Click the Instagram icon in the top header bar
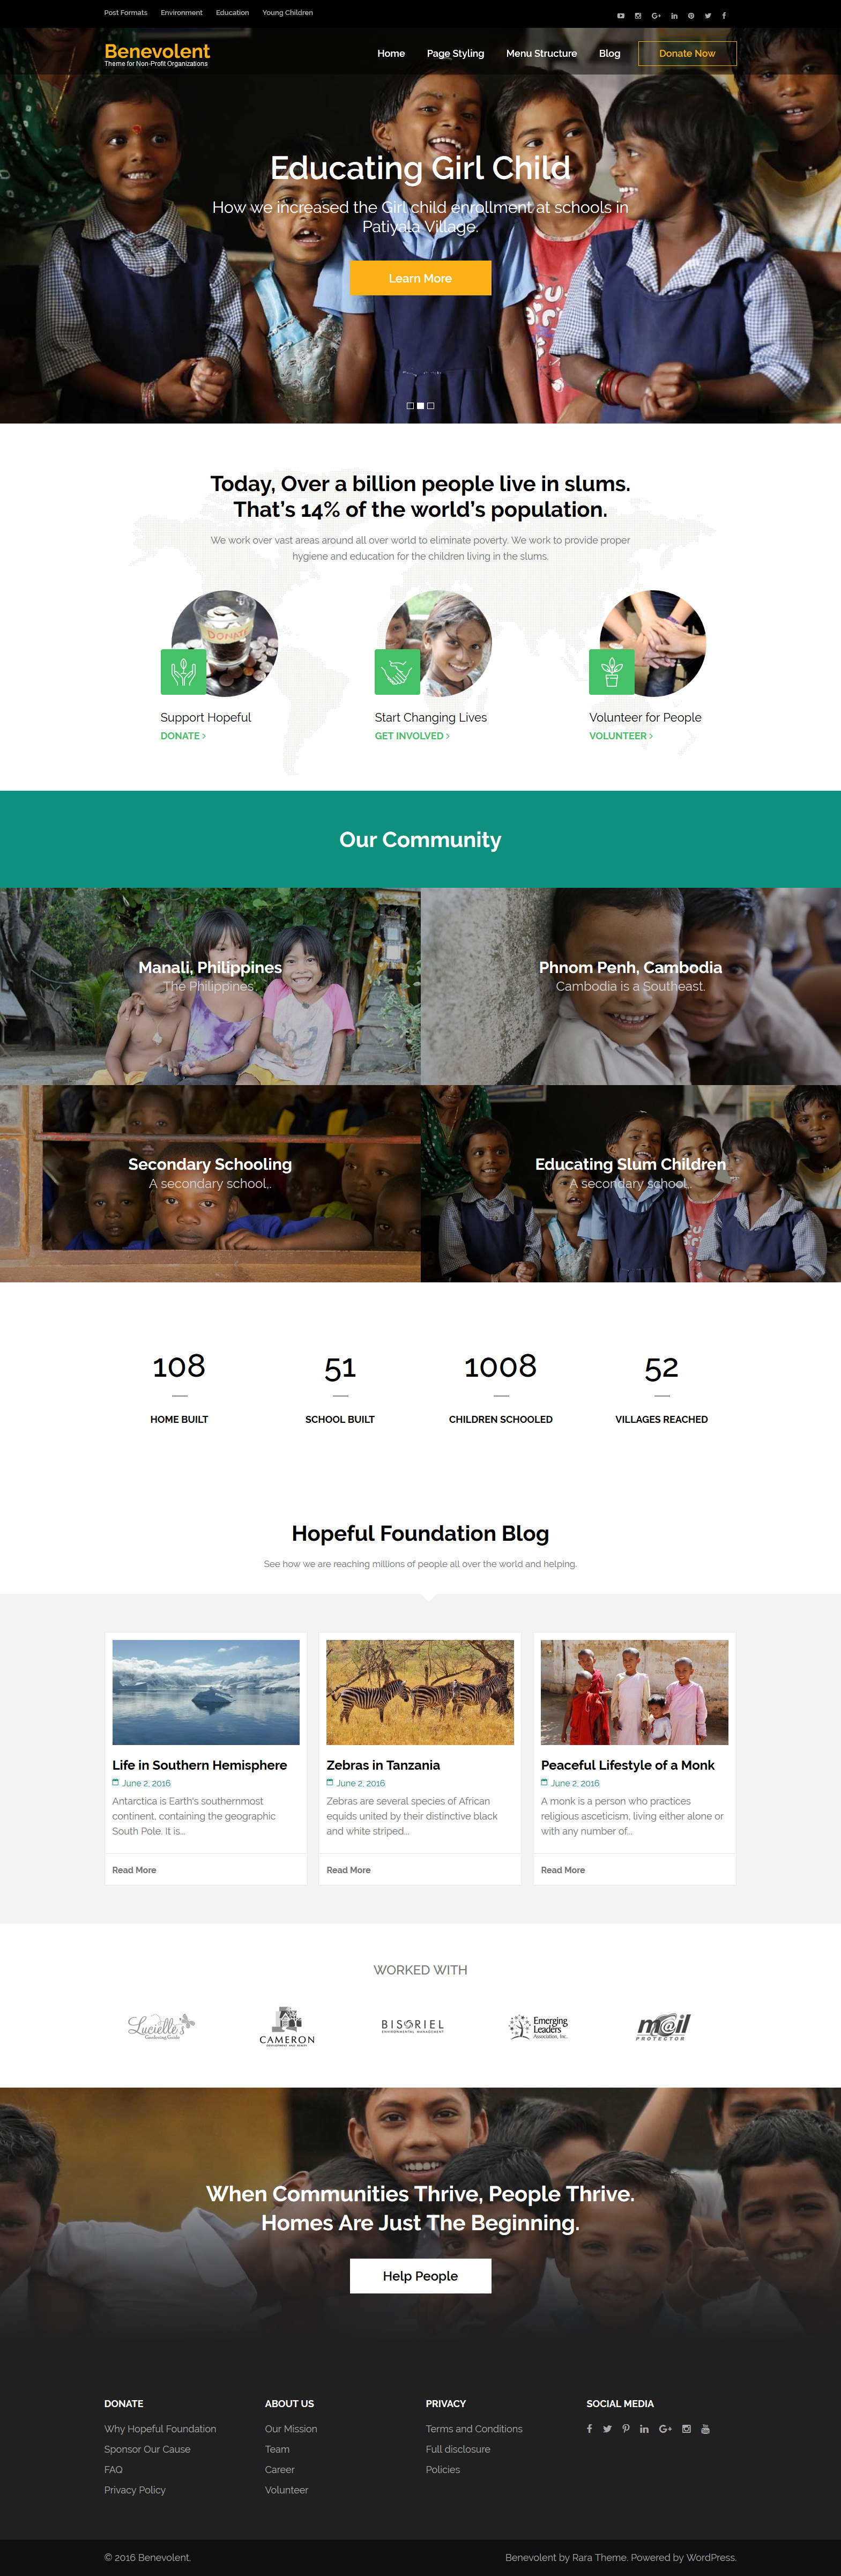Viewport: 841px width, 2576px height. click(638, 15)
